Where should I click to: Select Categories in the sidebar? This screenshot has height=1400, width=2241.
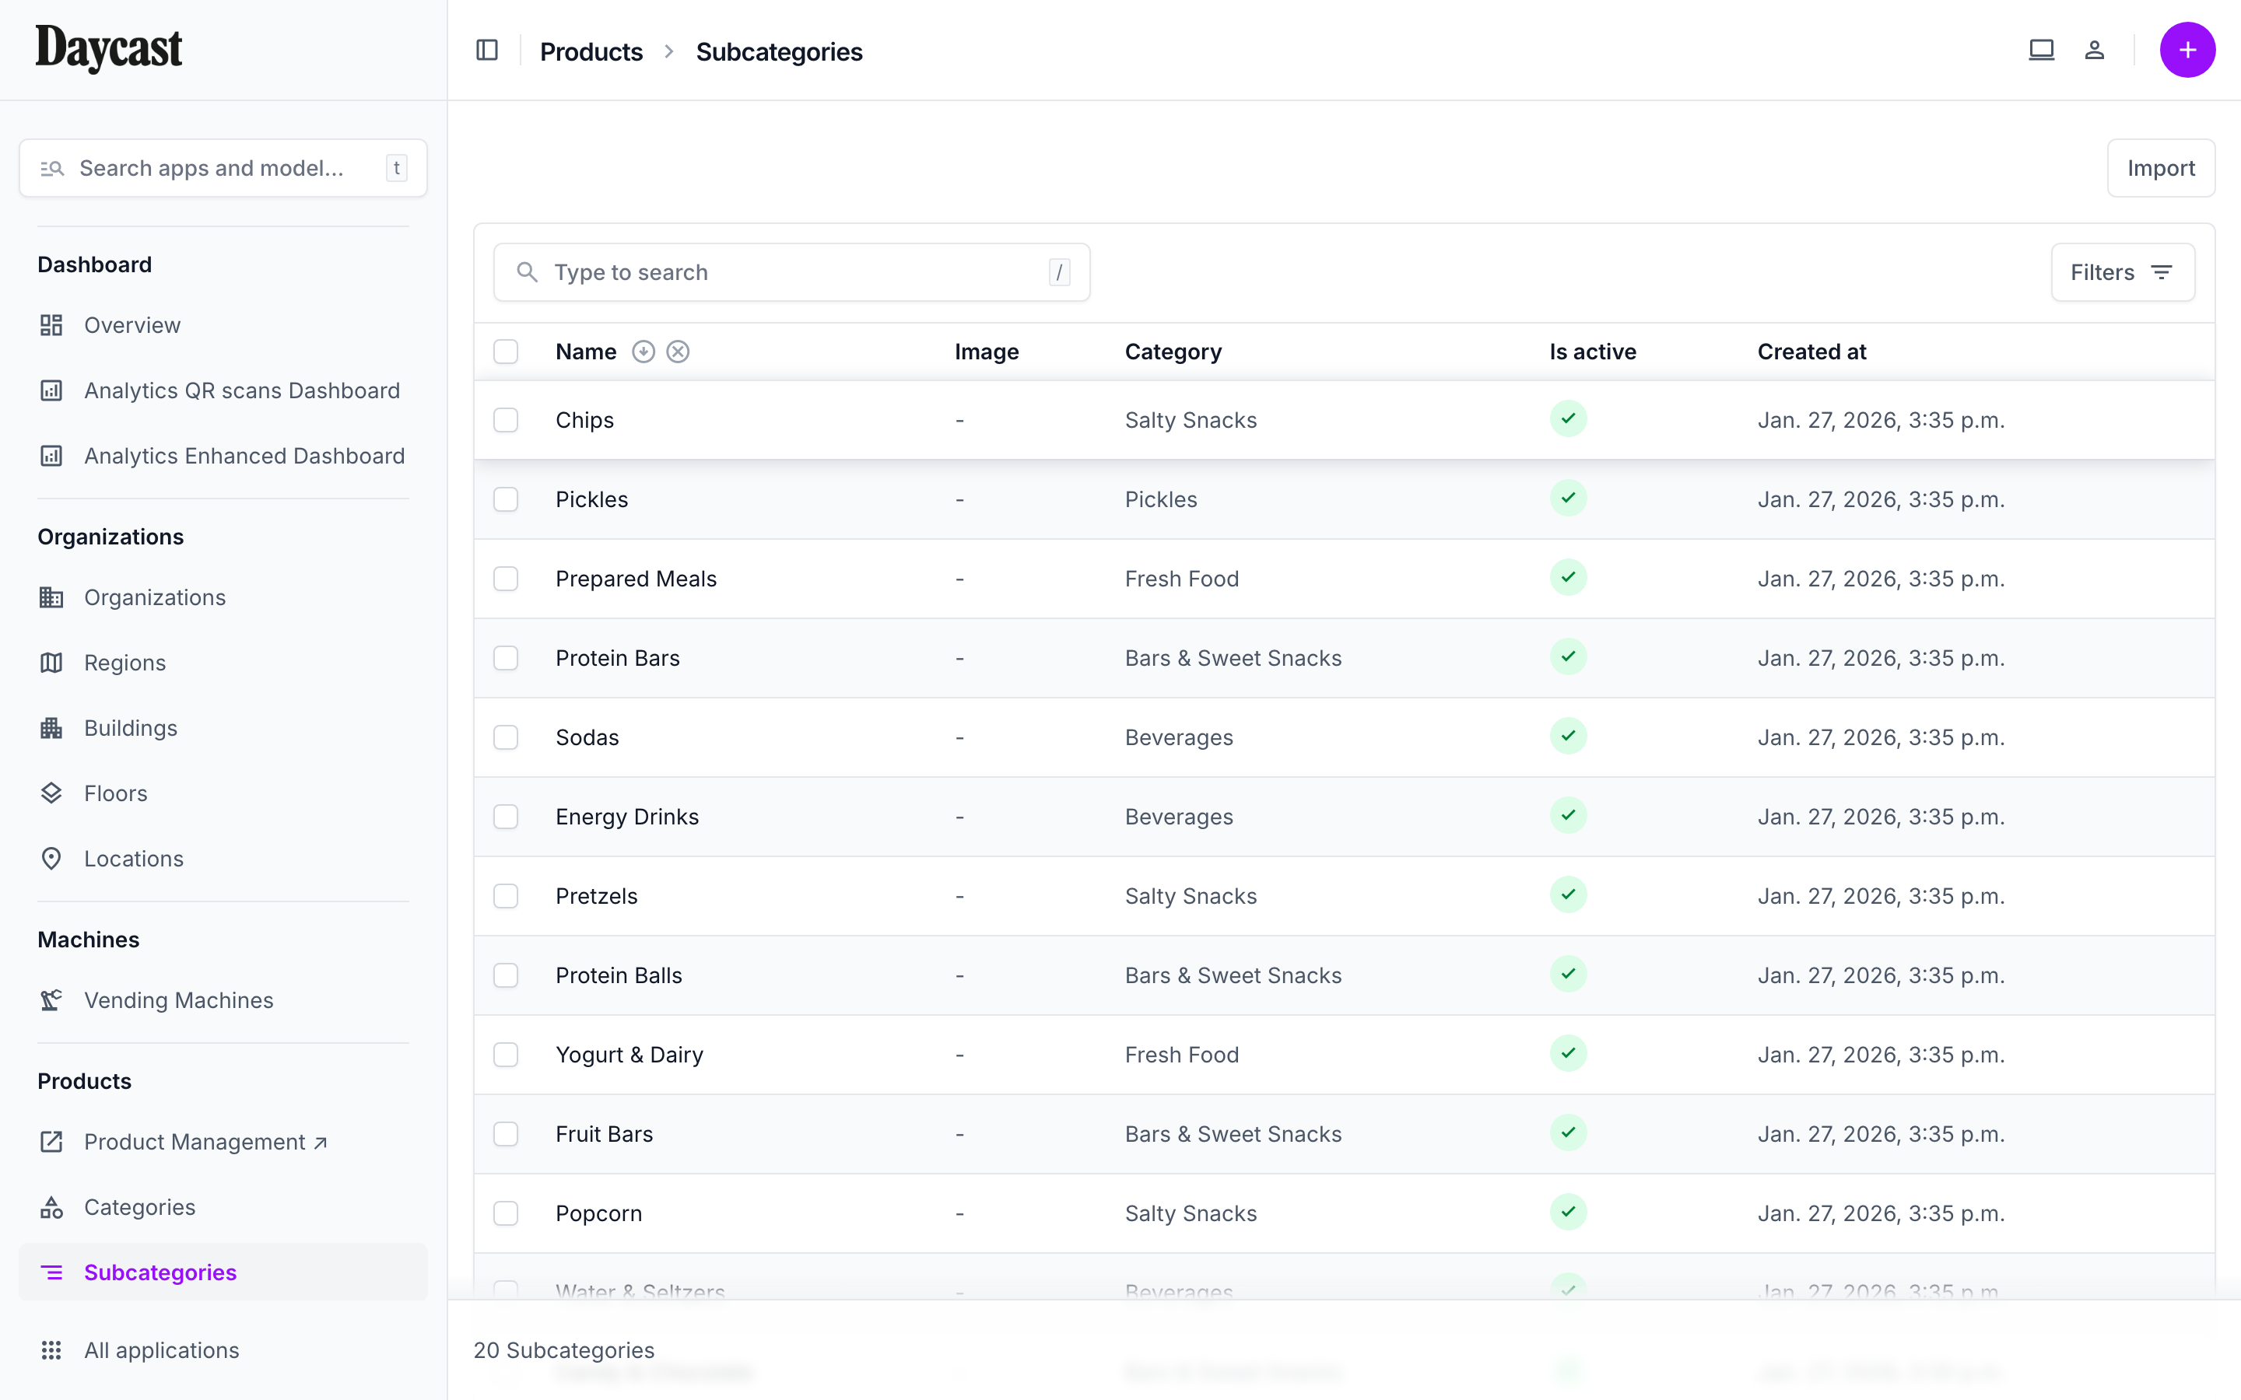tap(139, 1206)
